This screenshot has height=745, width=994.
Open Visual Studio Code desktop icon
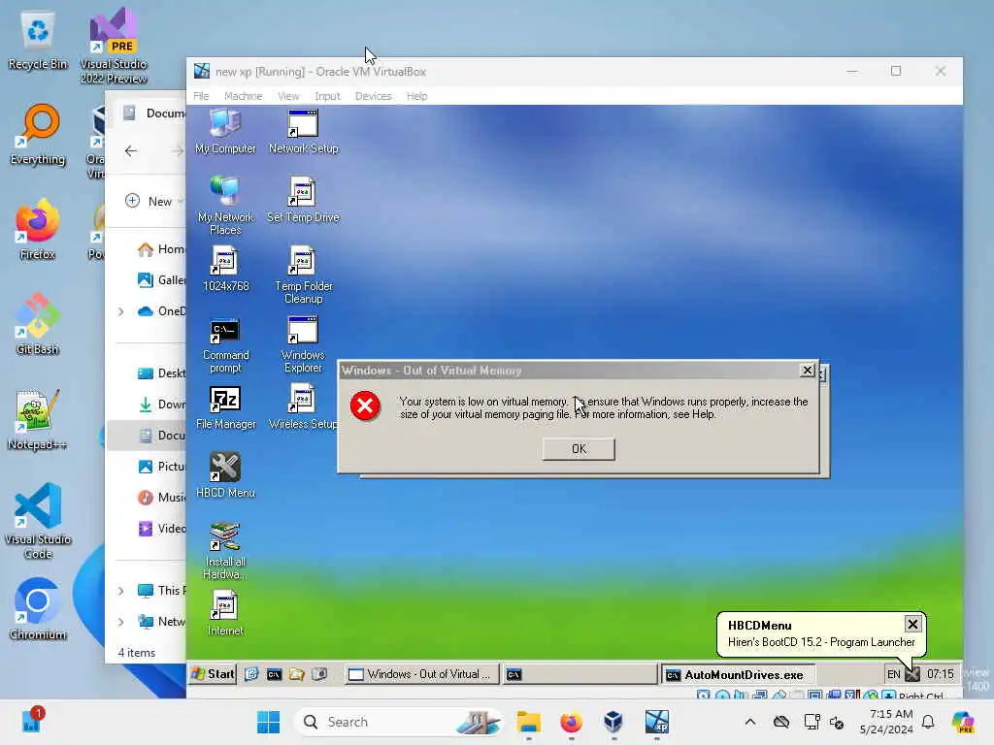38,521
